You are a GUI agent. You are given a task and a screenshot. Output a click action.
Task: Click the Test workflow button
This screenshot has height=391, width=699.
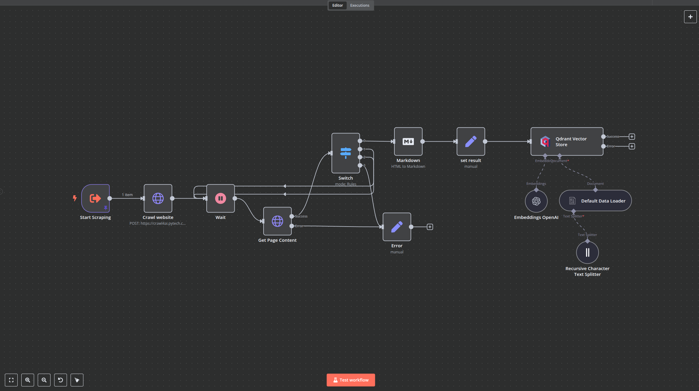click(351, 380)
